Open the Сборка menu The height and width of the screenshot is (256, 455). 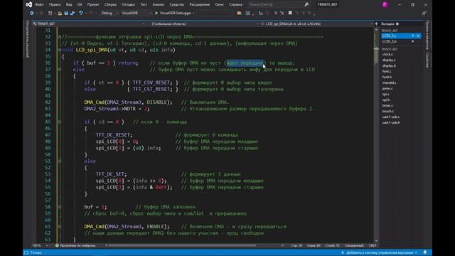pyautogui.click(x=110, y=5)
